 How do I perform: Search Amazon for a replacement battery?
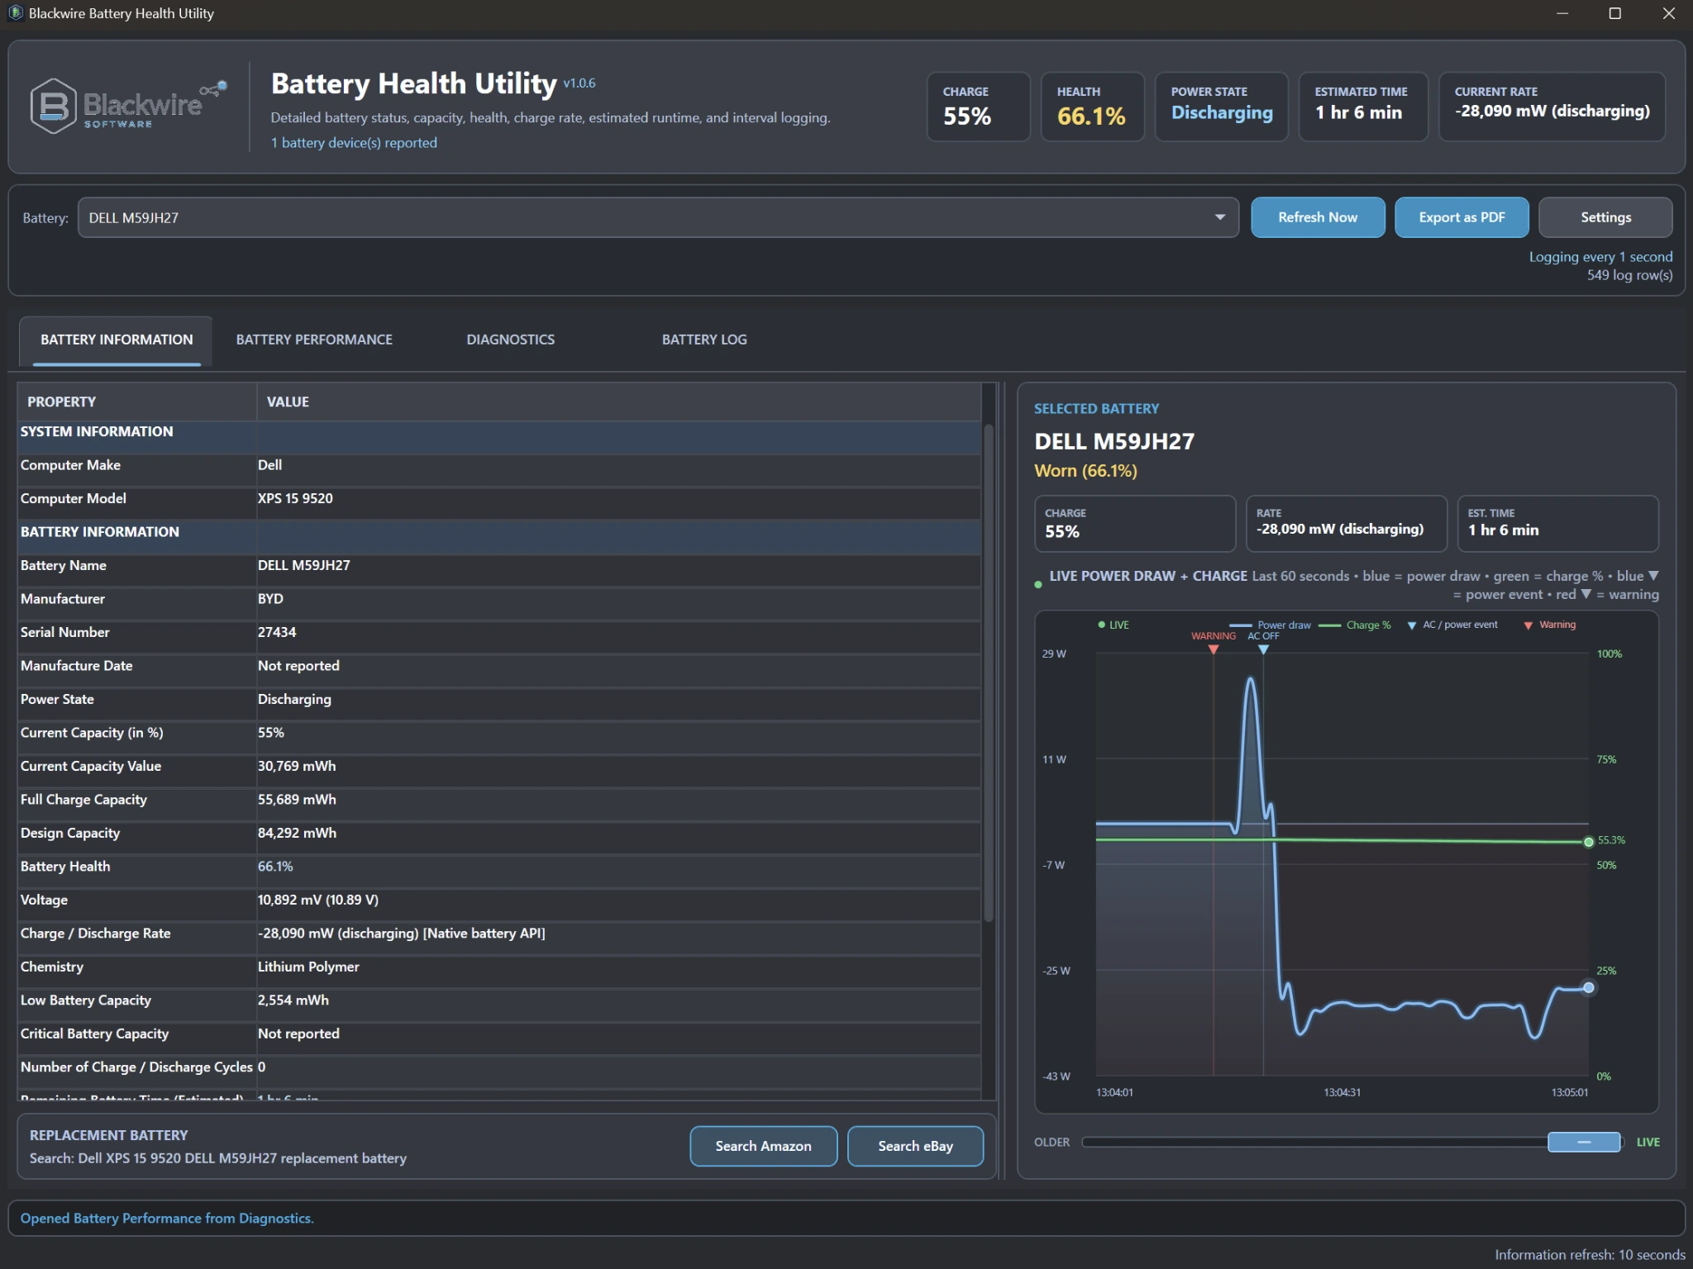click(763, 1146)
